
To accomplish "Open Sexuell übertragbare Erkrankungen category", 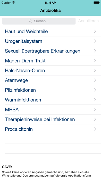I will (50, 51).
